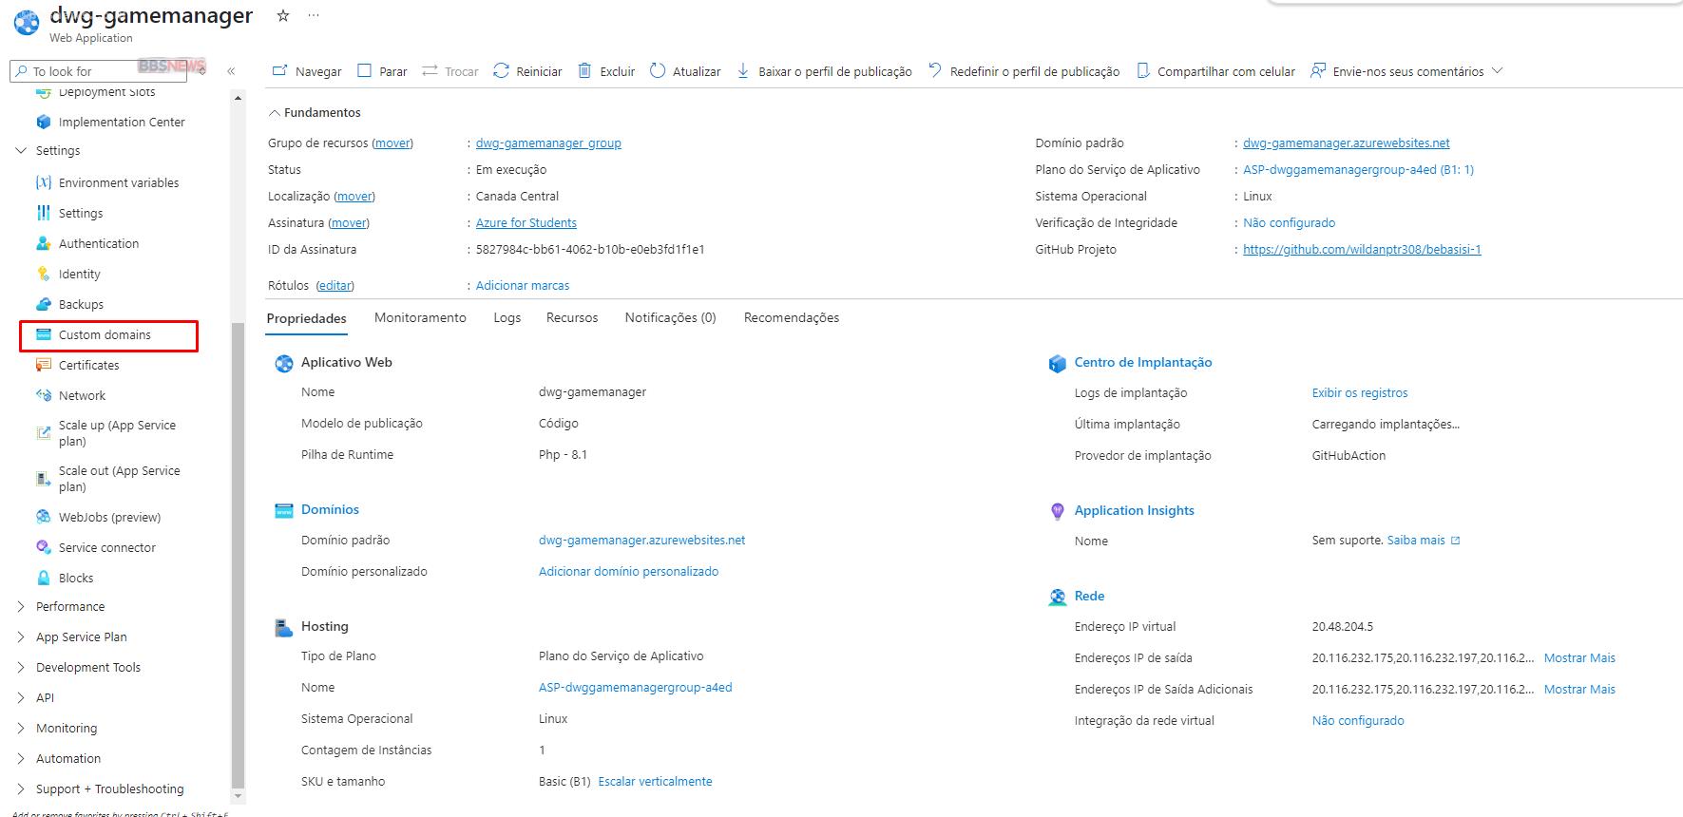Expand the Performance menu group
This screenshot has width=1683, height=817.
[21, 607]
